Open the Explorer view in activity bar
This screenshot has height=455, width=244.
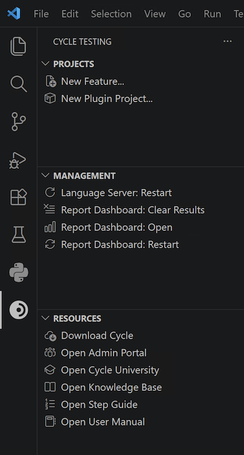click(x=18, y=46)
